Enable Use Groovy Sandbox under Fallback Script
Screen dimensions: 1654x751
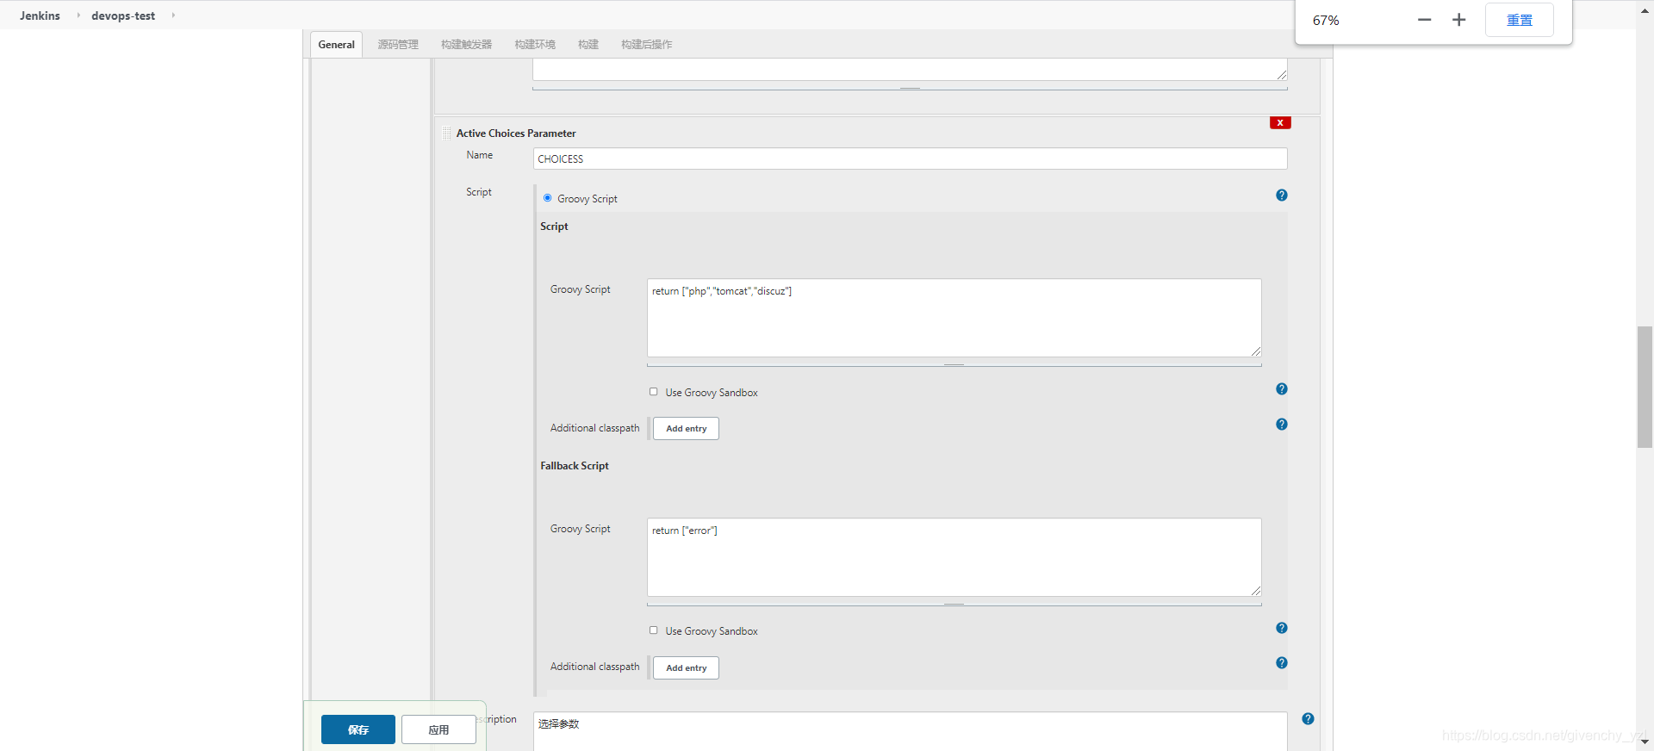pos(653,630)
